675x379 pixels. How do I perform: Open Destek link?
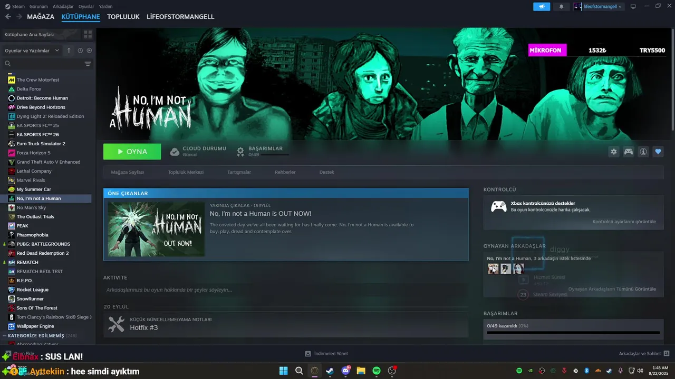(x=326, y=172)
